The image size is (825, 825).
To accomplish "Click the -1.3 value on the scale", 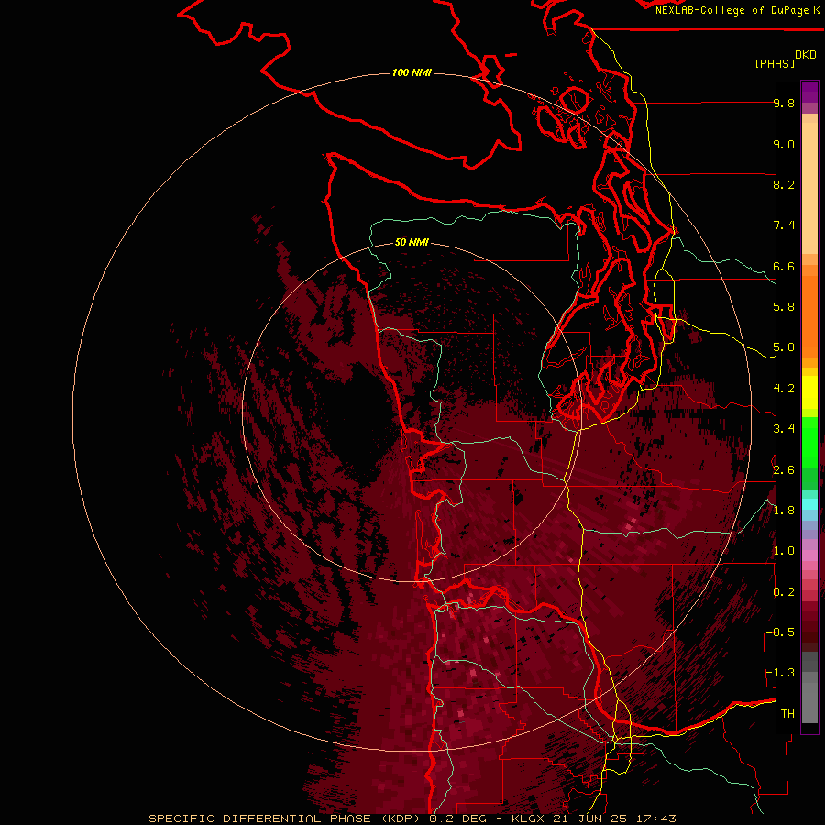I will click(780, 673).
